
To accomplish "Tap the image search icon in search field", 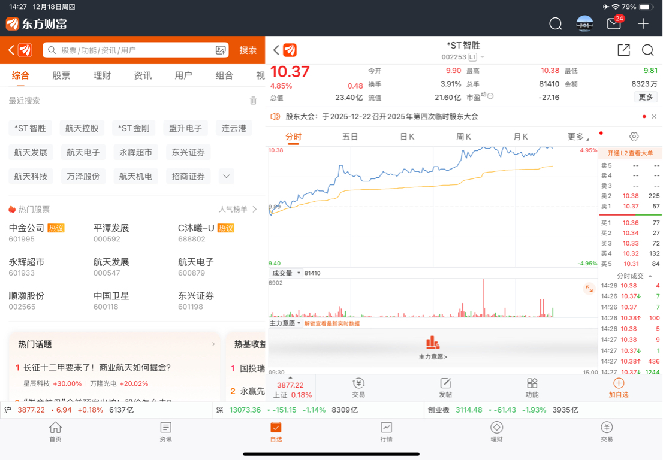I will pos(220,50).
